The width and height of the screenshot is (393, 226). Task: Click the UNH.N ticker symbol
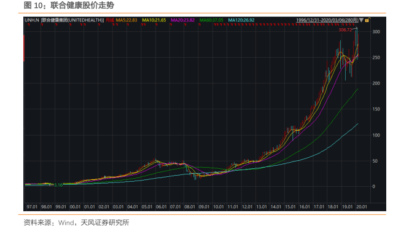32,20
